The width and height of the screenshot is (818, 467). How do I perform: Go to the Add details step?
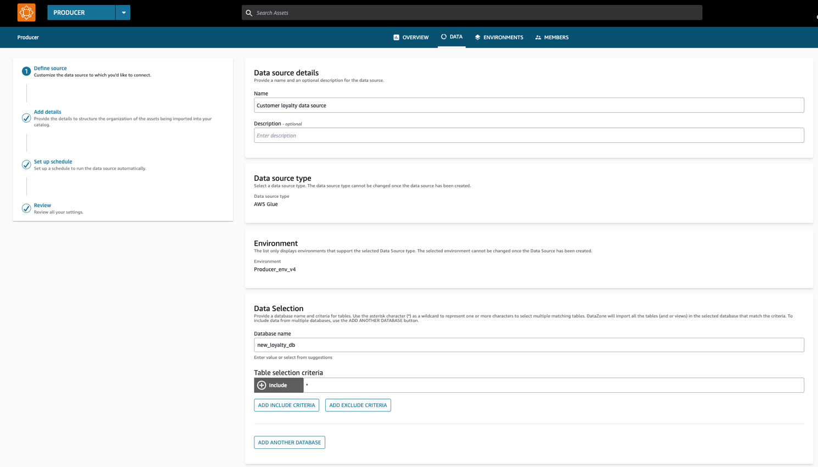click(x=47, y=112)
